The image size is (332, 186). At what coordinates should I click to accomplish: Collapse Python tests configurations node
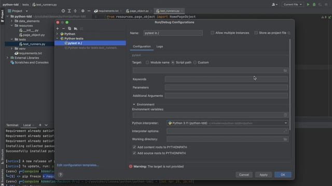tap(57, 38)
